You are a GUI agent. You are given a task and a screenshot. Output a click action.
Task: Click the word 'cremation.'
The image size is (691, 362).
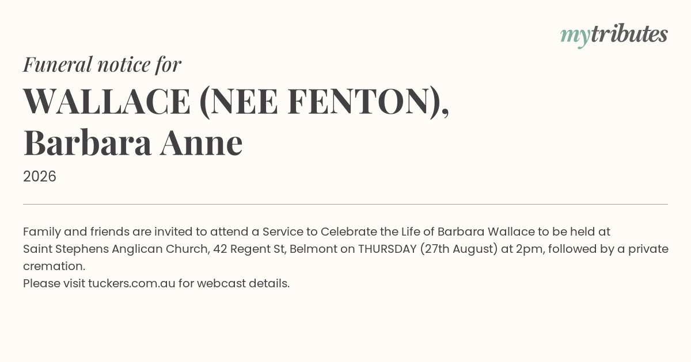tap(54, 266)
